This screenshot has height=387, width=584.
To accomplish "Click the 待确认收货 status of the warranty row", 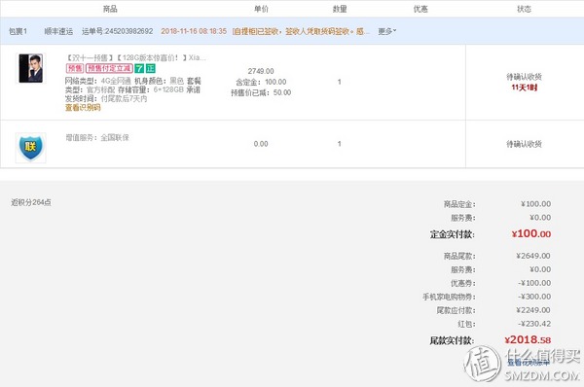I will [524, 144].
